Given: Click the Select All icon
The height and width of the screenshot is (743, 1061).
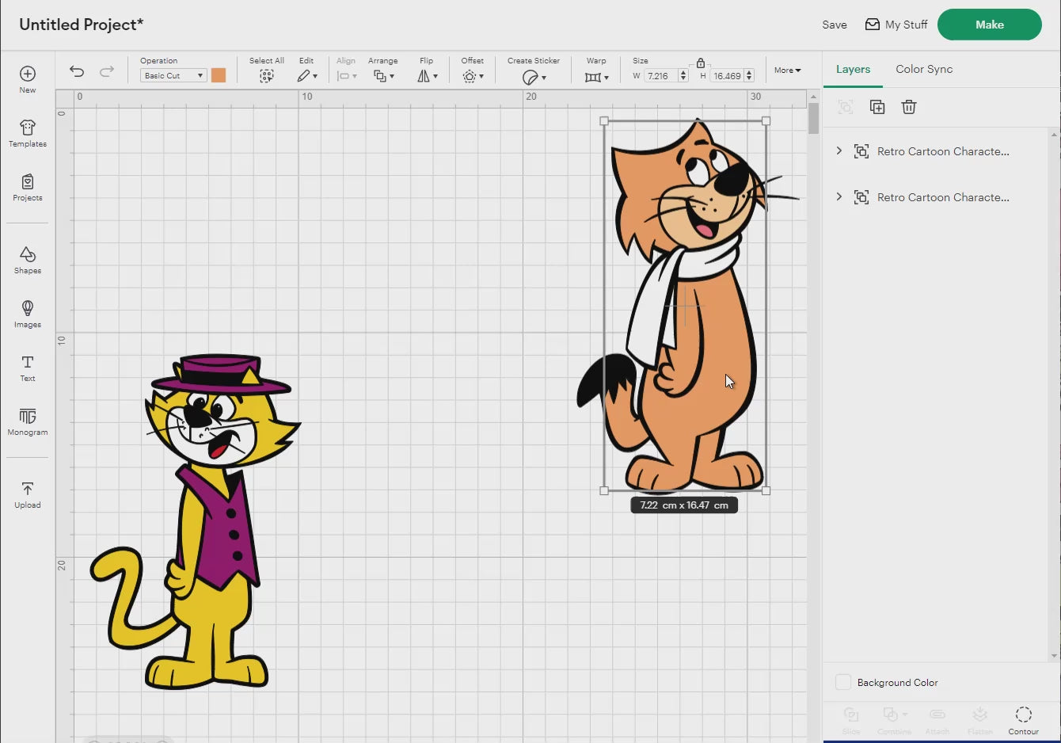Looking at the screenshot, I should coord(267,76).
